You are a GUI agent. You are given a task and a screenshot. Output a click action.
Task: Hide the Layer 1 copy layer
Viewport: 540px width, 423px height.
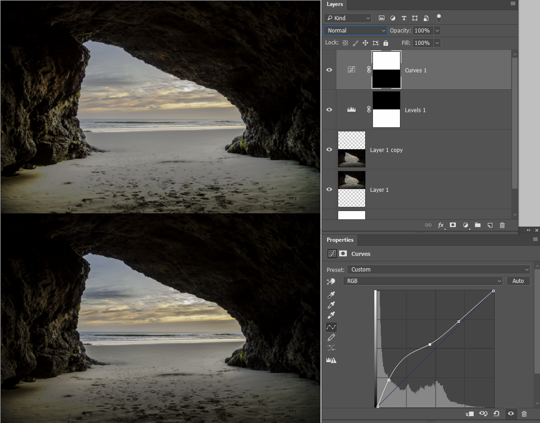(x=329, y=150)
